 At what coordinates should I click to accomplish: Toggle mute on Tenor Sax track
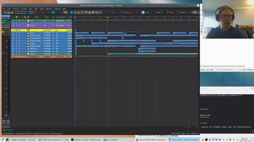pyautogui.click(x=19, y=51)
